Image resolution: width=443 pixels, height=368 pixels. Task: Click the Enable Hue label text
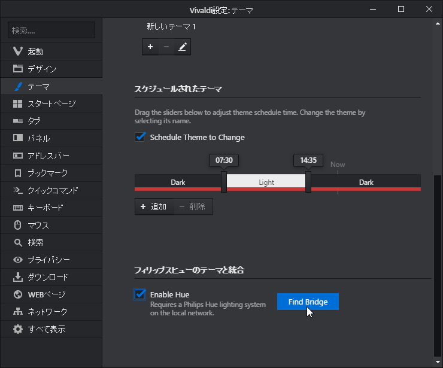(169, 294)
